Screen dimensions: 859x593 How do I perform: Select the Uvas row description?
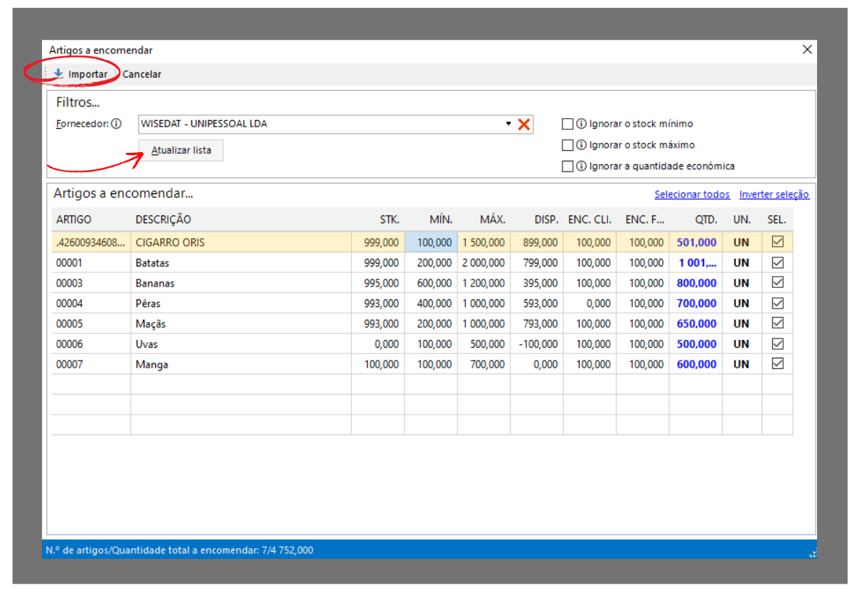tap(241, 343)
